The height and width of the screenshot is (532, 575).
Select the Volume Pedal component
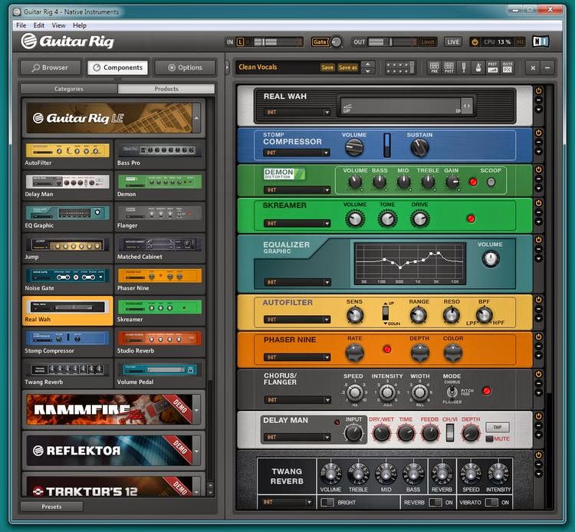click(159, 373)
